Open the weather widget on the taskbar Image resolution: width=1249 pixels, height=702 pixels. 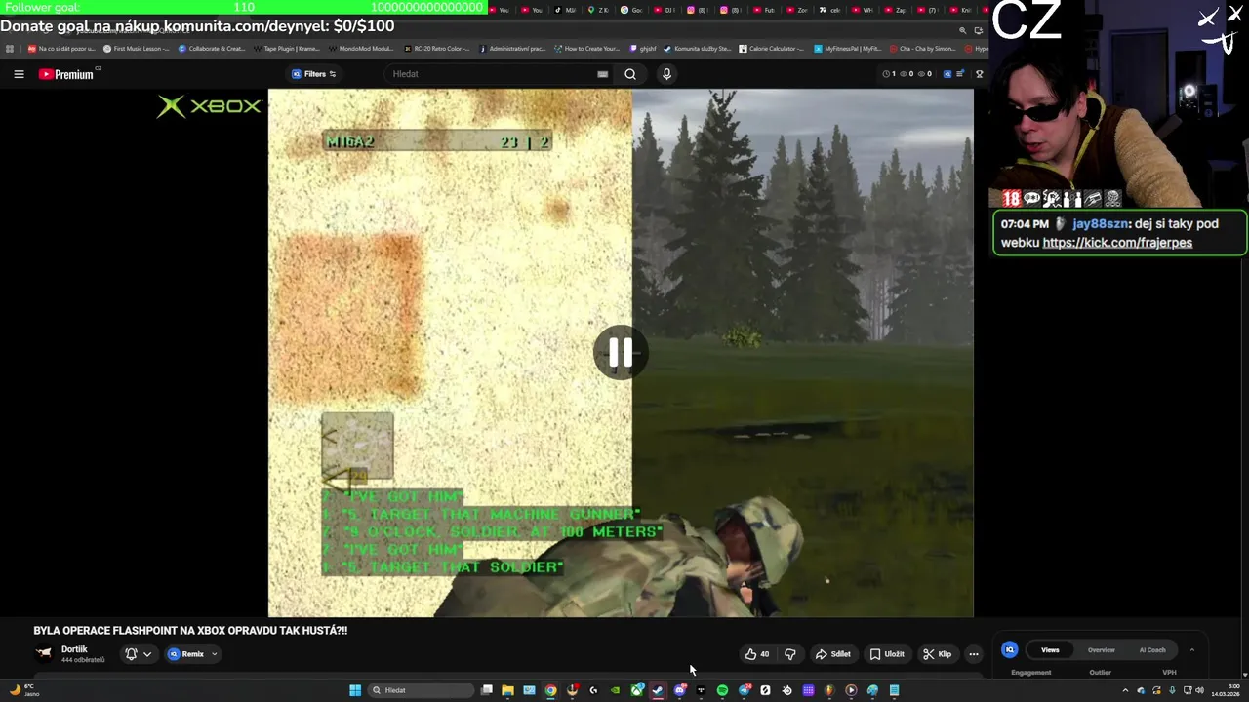23,690
